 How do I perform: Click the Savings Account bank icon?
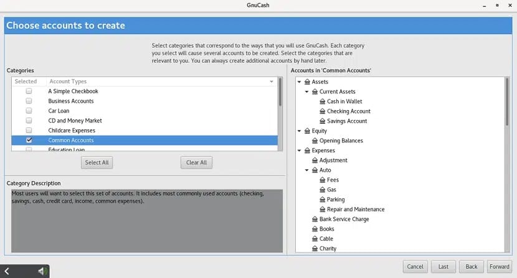(323, 121)
